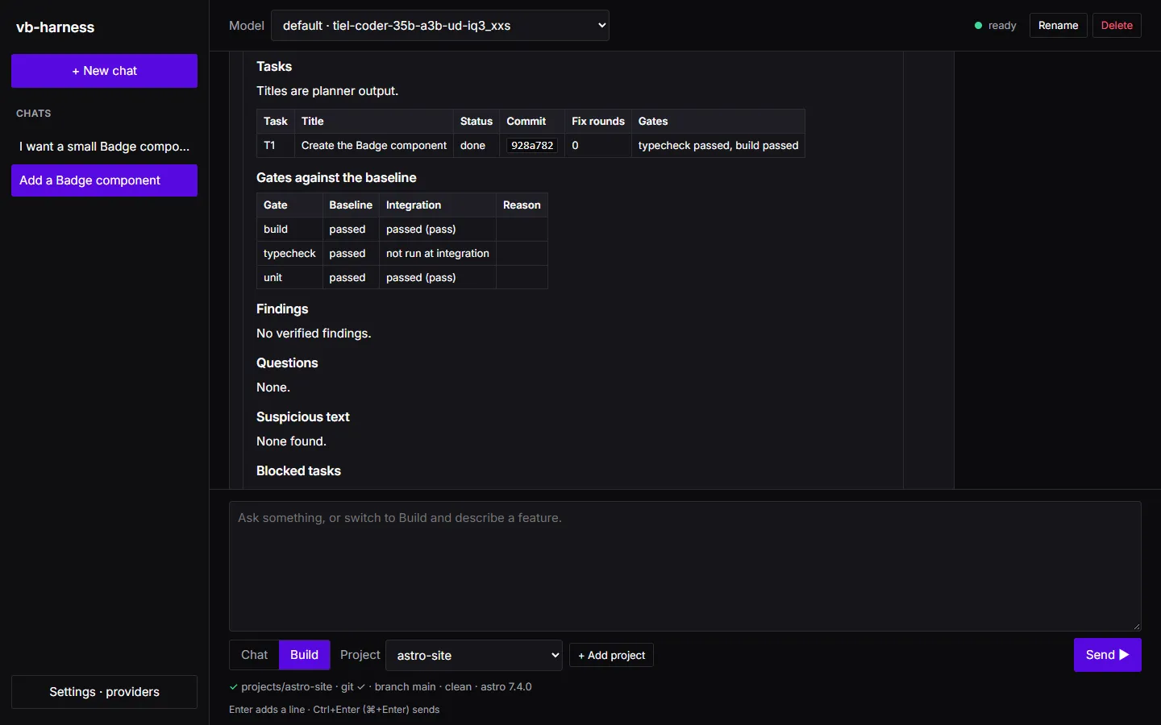Screen dimensions: 1161x725
Task: Start a new chat
Action: coord(104,71)
